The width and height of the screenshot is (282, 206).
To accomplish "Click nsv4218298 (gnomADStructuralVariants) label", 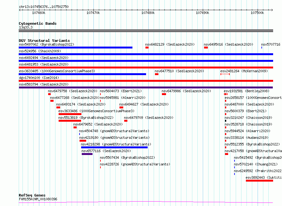I will (116, 144).
